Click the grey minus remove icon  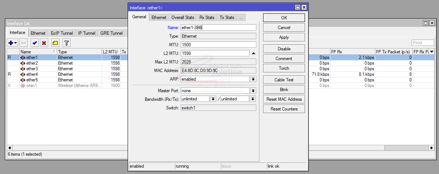point(24,43)
